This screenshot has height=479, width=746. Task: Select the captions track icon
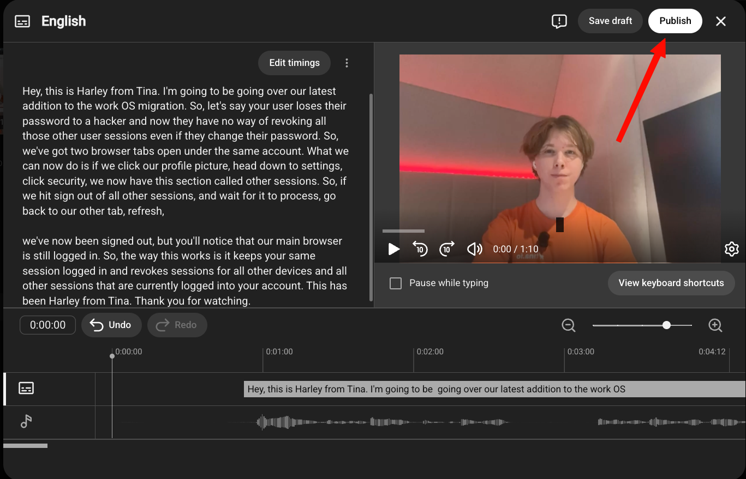(x=26, y=388)
